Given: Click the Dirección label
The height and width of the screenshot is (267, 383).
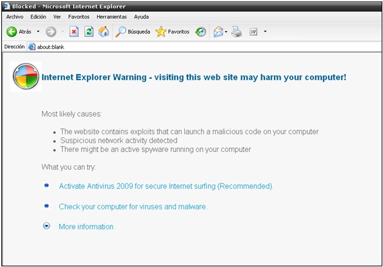Looking at the screenshot, I should click(15, 47).
